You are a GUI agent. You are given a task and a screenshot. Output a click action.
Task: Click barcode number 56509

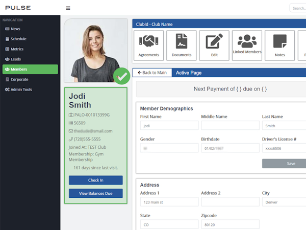tap(80, 123)
